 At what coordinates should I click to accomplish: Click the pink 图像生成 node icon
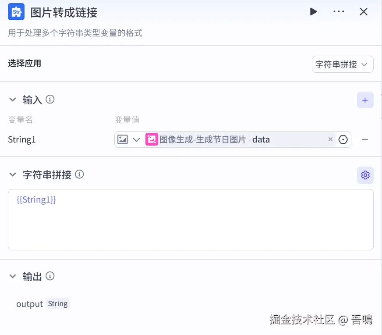coord(152,139)
